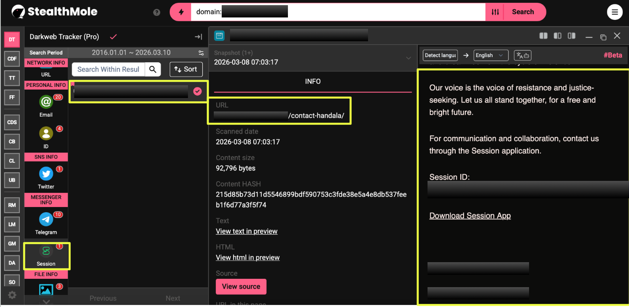Open the Download Session App link
The height and width of the screenshot is (307, 629).
pos(470,216)
